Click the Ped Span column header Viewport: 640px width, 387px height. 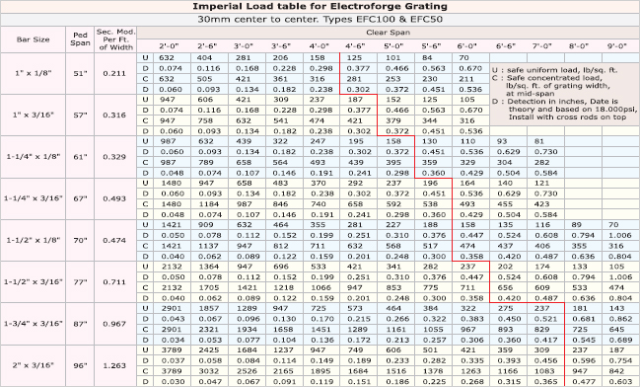[x=80, y=39]
